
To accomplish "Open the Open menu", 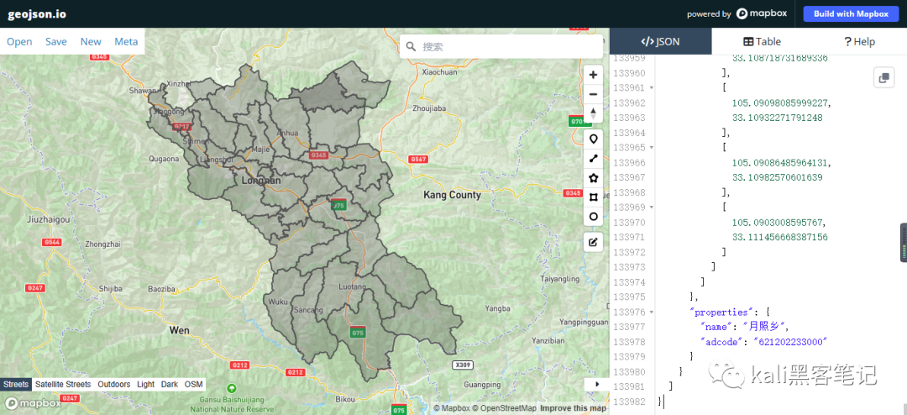I will pos(19,42).
